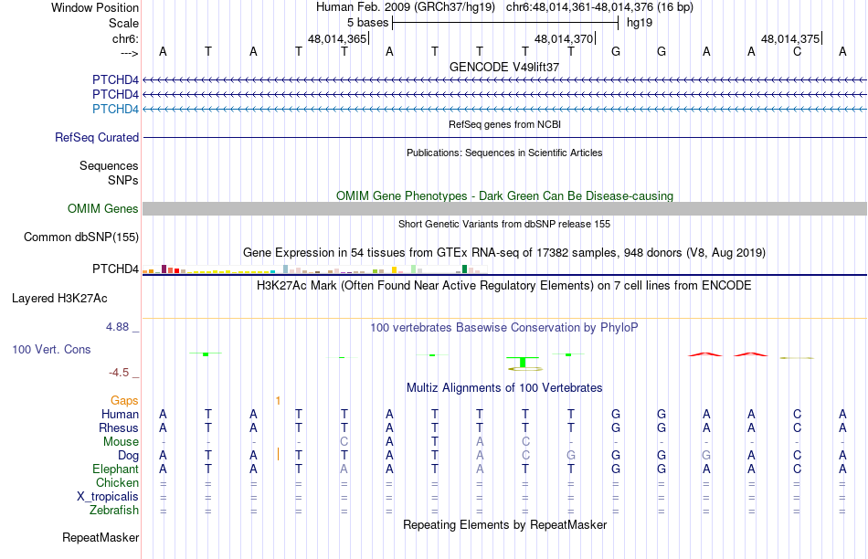
Task: Click the Publications: Sequences in Scientific Articles title
Action: (504, 153)
